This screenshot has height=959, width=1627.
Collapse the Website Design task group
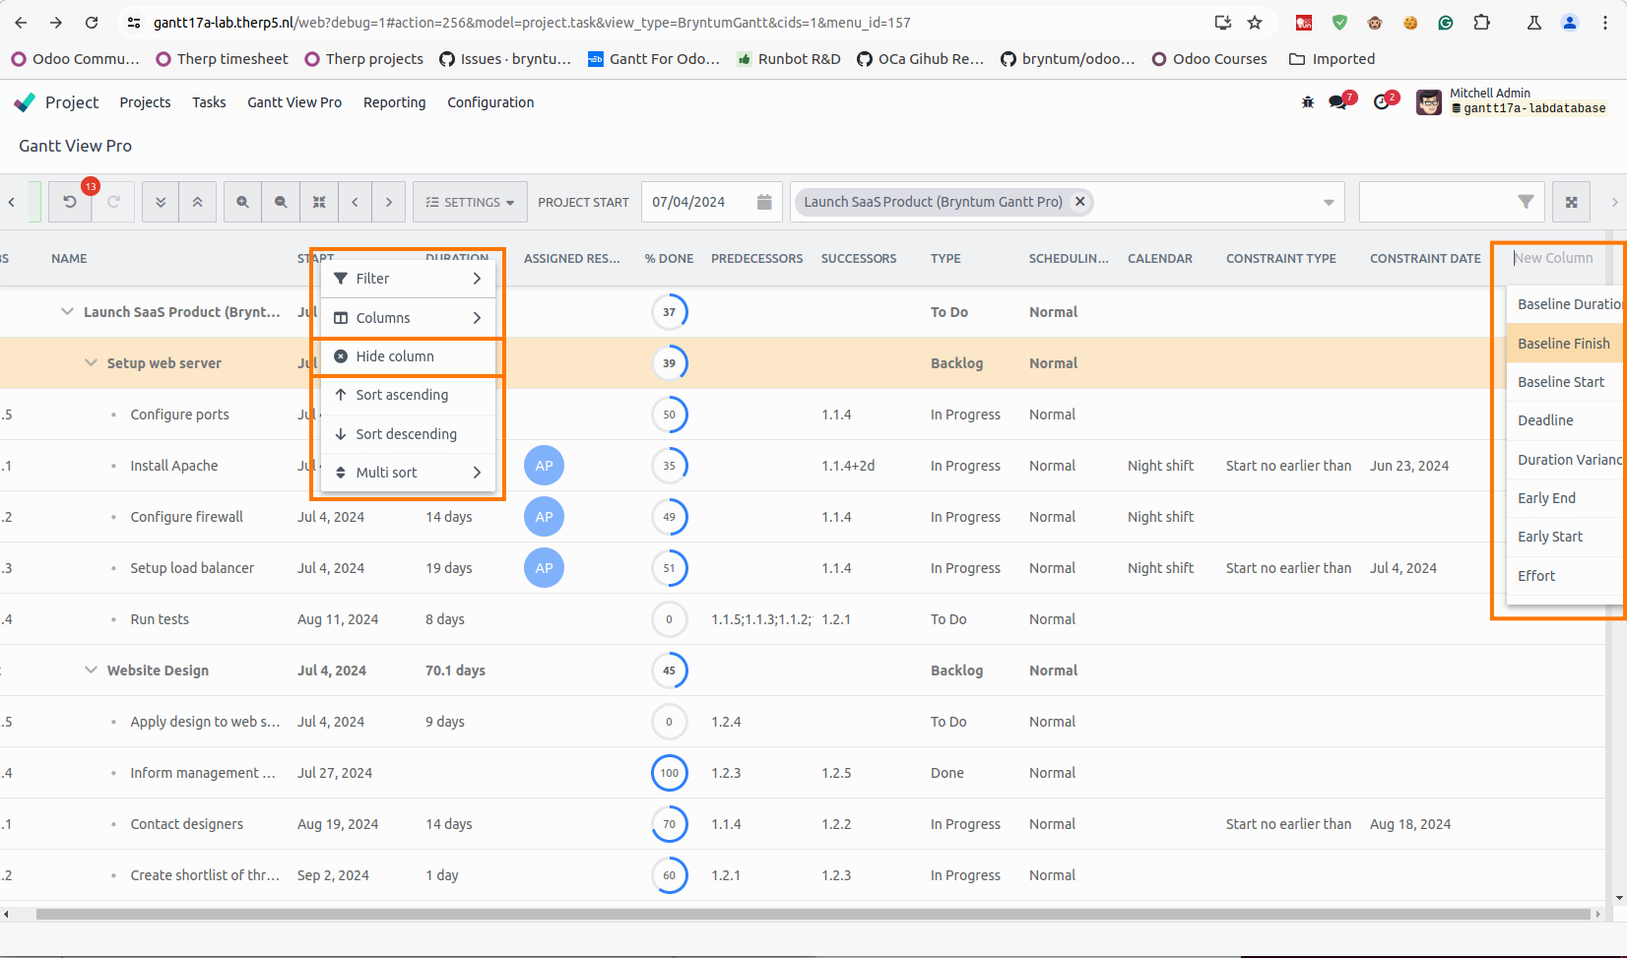pos(91,671)
